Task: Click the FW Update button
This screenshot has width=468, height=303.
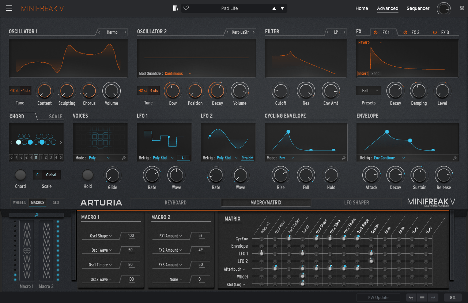Action: click(378, 297)
